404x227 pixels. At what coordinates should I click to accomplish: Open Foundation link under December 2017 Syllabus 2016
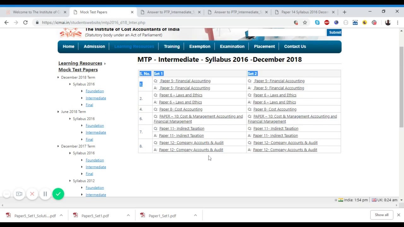coord(95,160)
